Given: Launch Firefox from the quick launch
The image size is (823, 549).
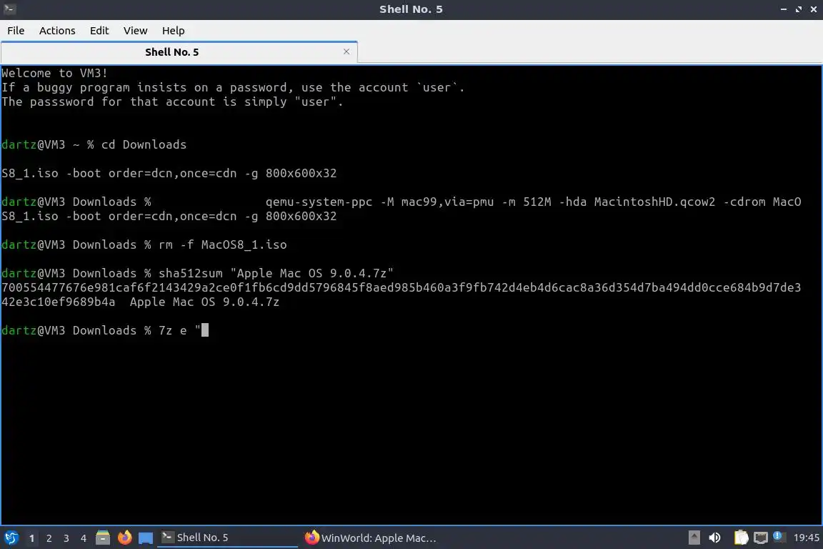Looking at the screenshot, I should click(x=124, y=538).
